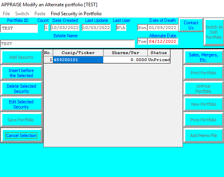Click the Shares/Par column header

click(125, 53)
